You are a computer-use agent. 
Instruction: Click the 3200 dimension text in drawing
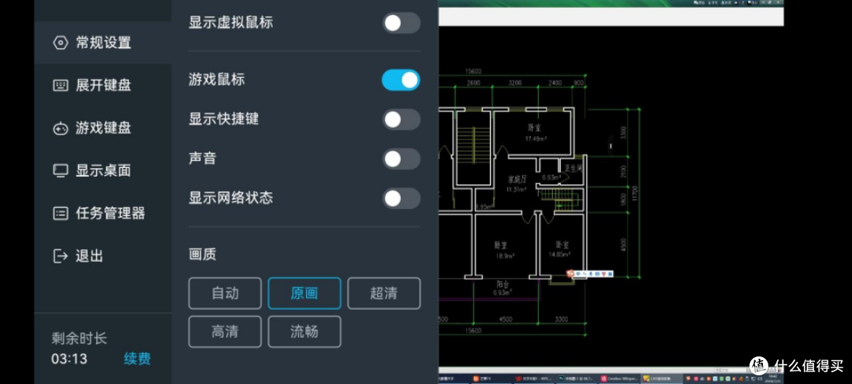(515, 83)
